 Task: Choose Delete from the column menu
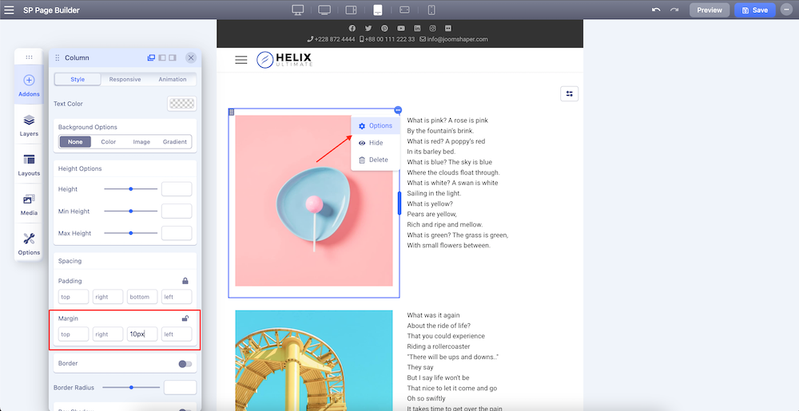click(375, 160)
